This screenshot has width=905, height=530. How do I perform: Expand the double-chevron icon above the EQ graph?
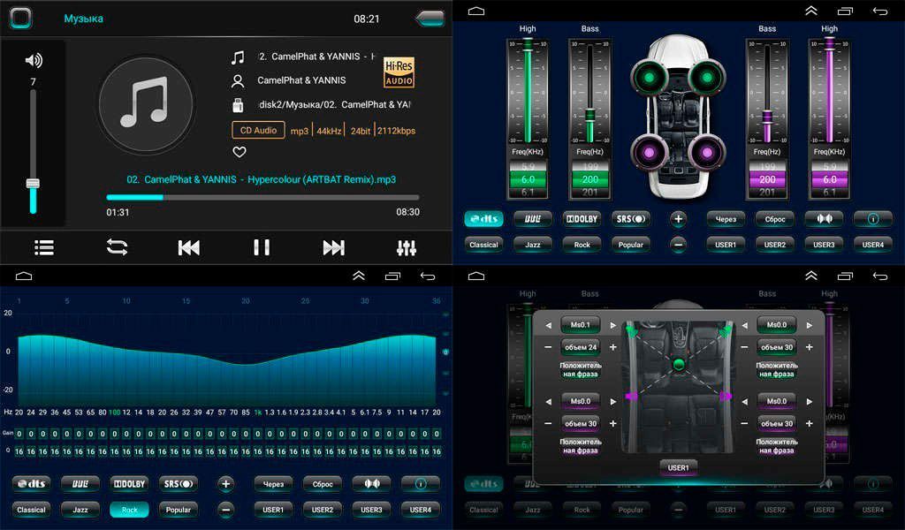coord(359,276)
